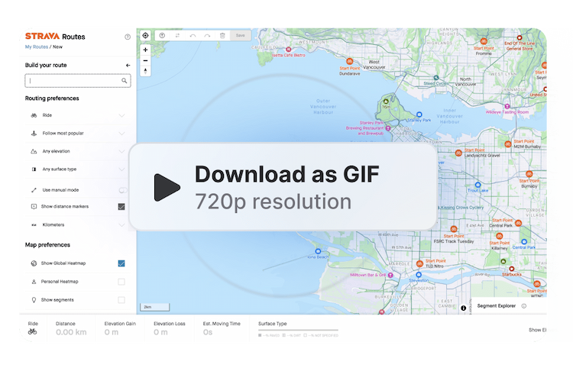Zoom out on the map

pyautogui.click(x=145, y=60)
